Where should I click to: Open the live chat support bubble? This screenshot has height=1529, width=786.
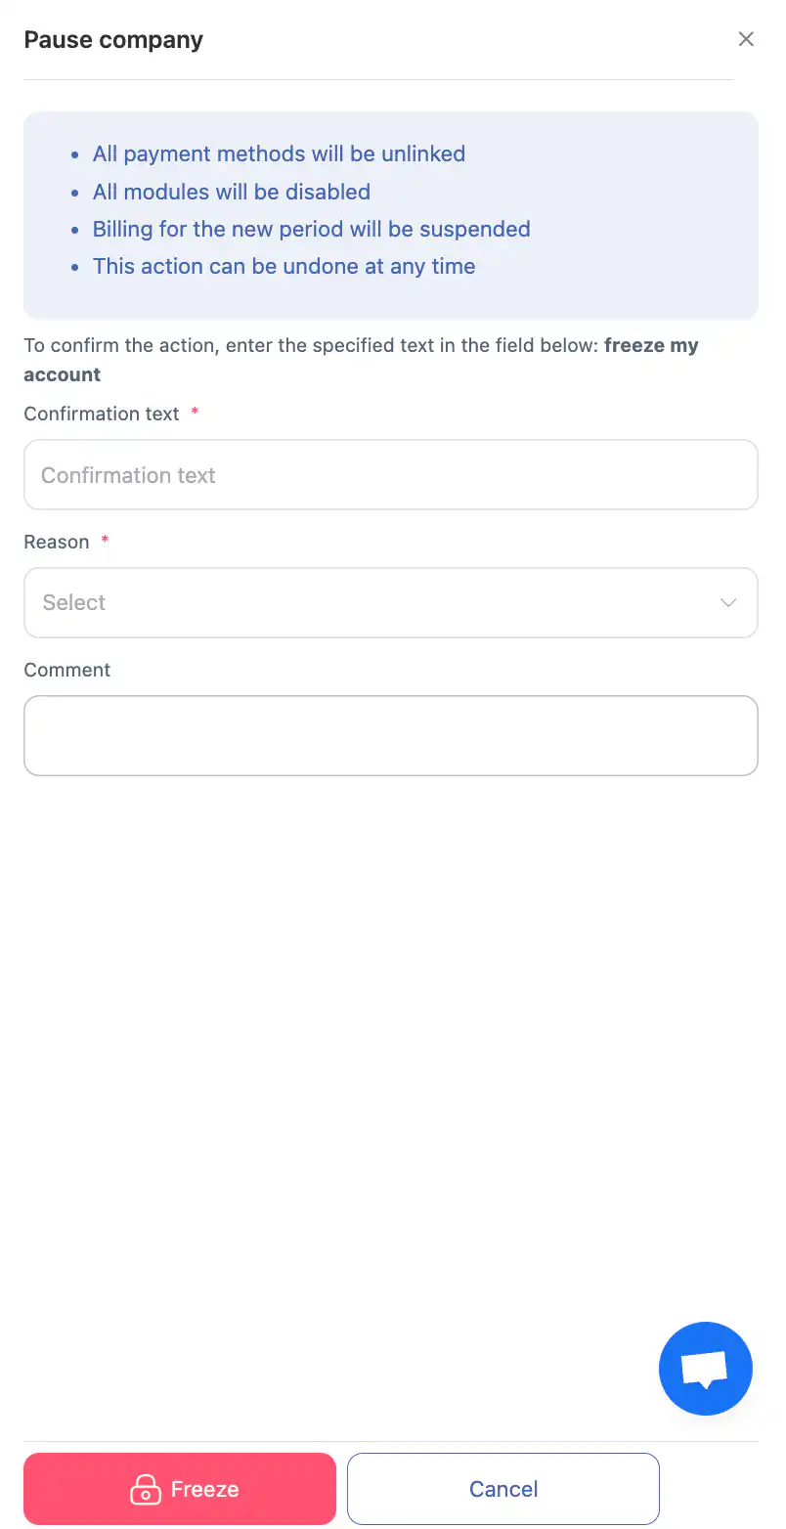coord(705,1368)
